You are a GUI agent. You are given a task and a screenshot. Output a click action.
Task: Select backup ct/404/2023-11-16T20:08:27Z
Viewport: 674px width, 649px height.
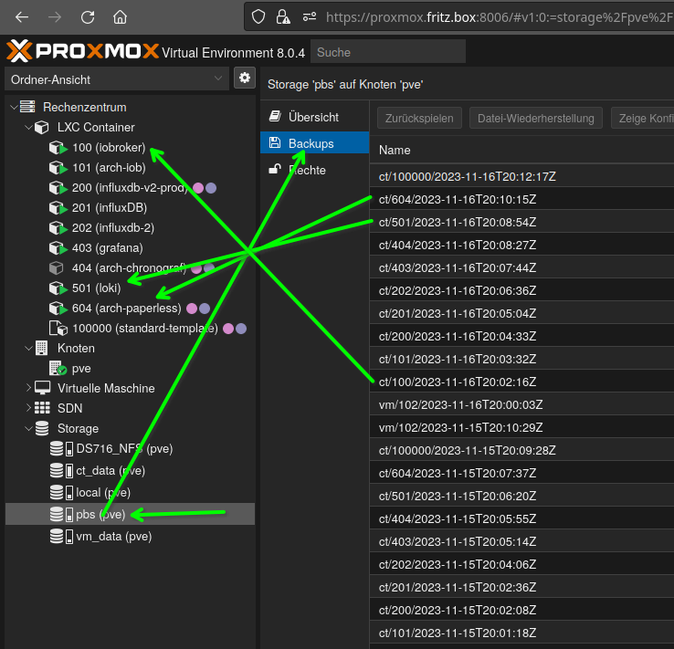pos(521,245)
